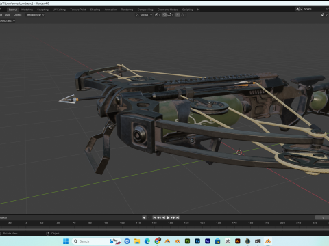Viewport: 329px width, 246px height.
Task: Jump to the end frame
Action: click(x=178, y=217)
